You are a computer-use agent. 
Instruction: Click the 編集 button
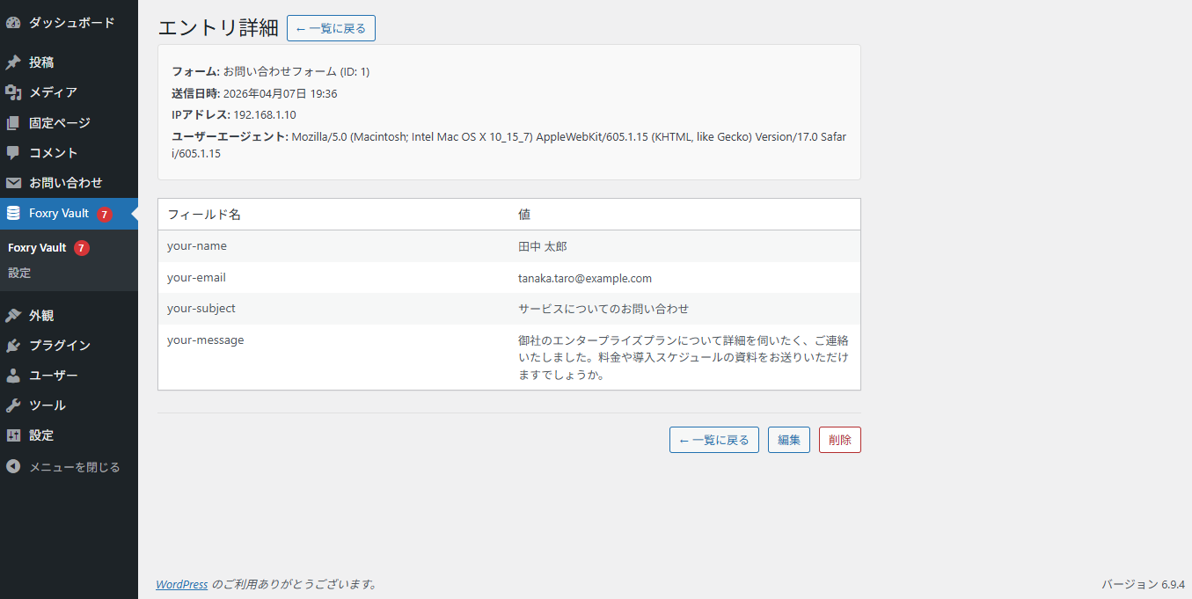tap(788, 440)
